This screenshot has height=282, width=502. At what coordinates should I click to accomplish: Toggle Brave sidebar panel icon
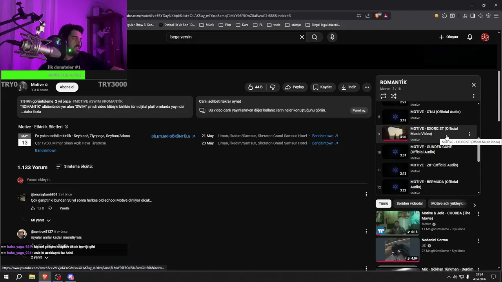tap(473, 16)
